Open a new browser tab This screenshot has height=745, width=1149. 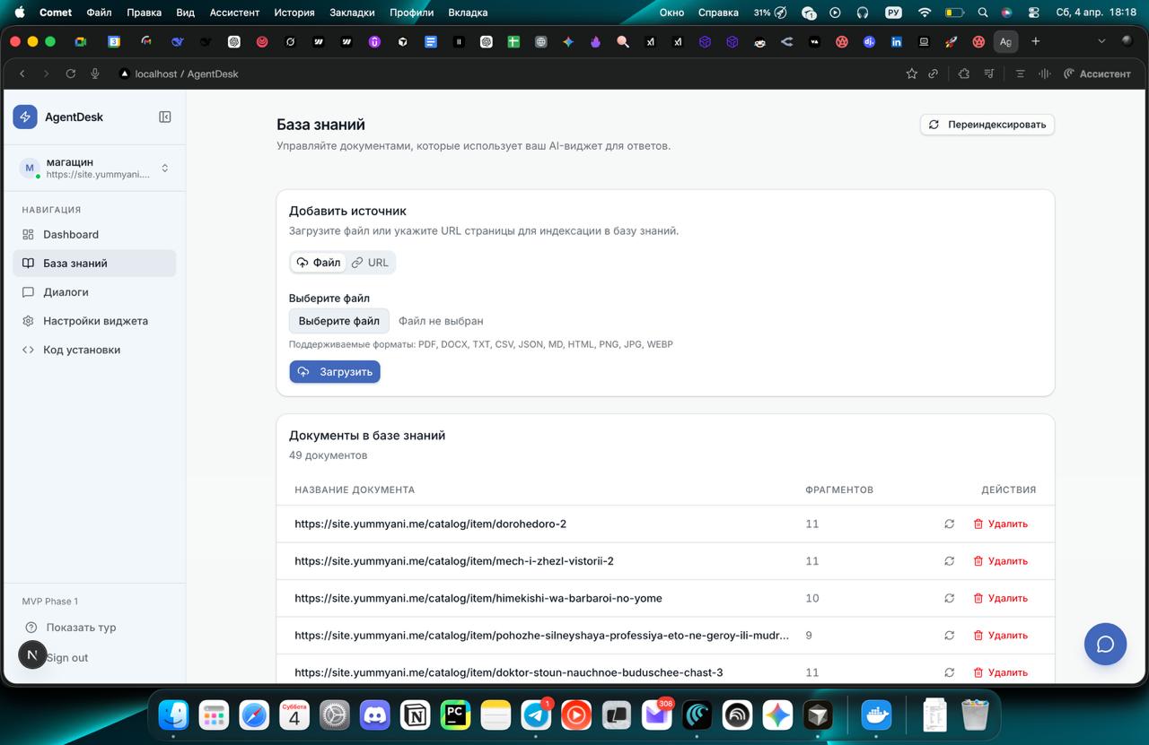click(1035, 41)
